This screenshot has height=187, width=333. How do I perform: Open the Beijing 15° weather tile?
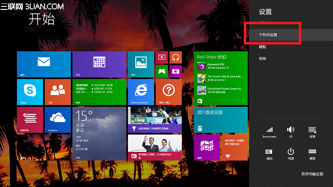[x=99, y=134]
